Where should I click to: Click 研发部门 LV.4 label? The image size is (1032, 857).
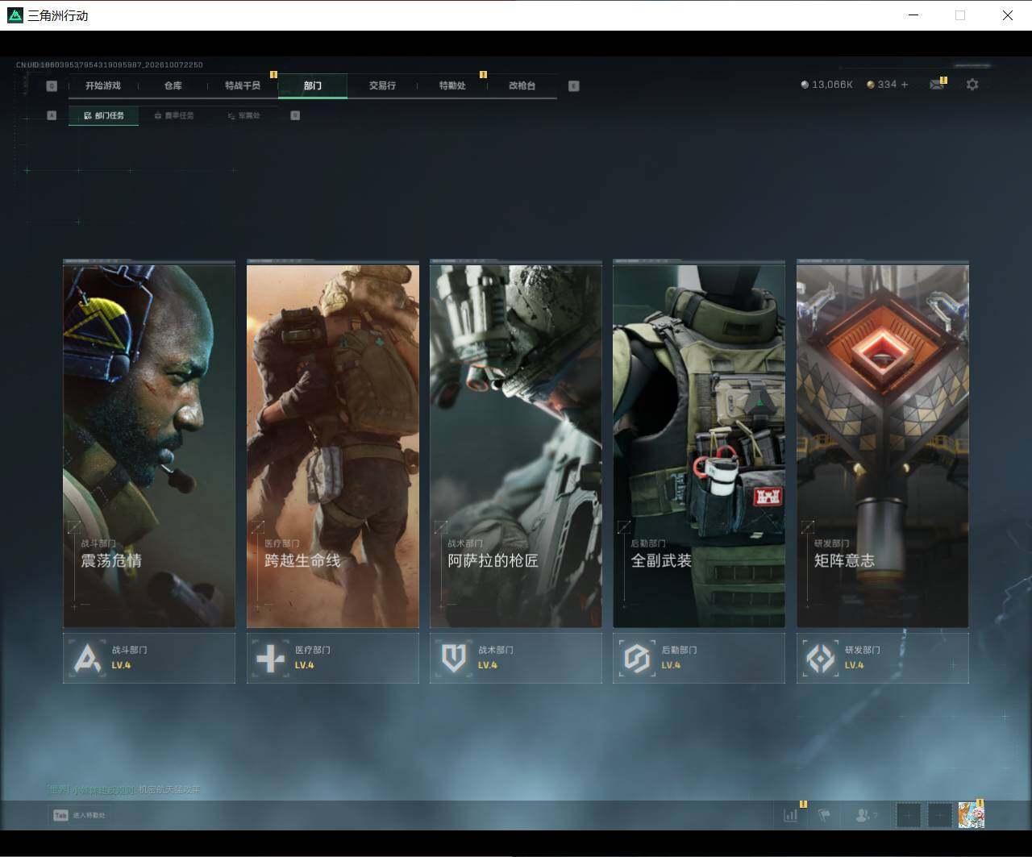pyautogui.click(x=862, y=658)
